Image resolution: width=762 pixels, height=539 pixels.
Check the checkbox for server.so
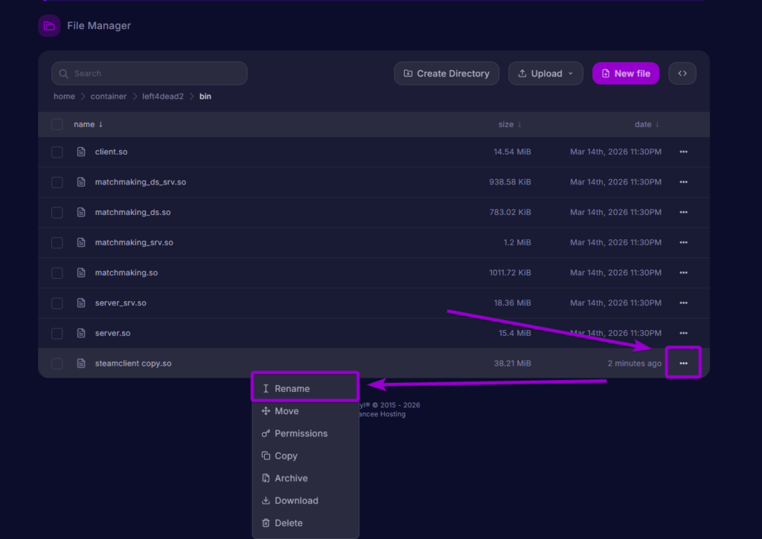(57, 333)
